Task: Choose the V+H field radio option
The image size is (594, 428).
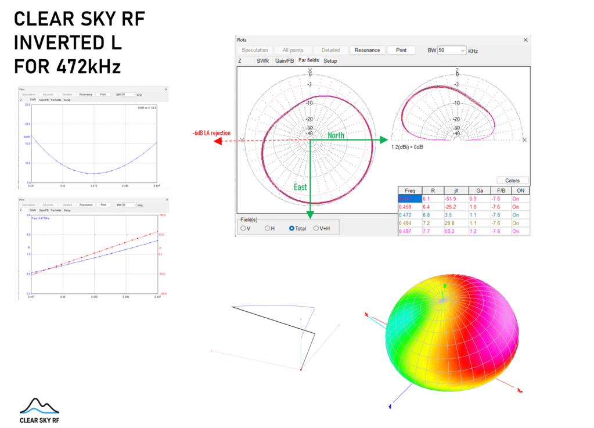Action: (x=316, y=228)
